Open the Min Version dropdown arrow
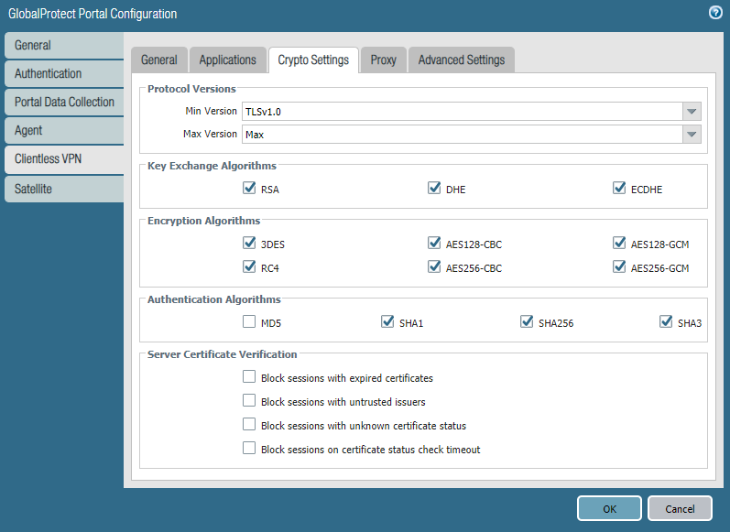This screenshot has width=730, height=532. tap(692, 112)
